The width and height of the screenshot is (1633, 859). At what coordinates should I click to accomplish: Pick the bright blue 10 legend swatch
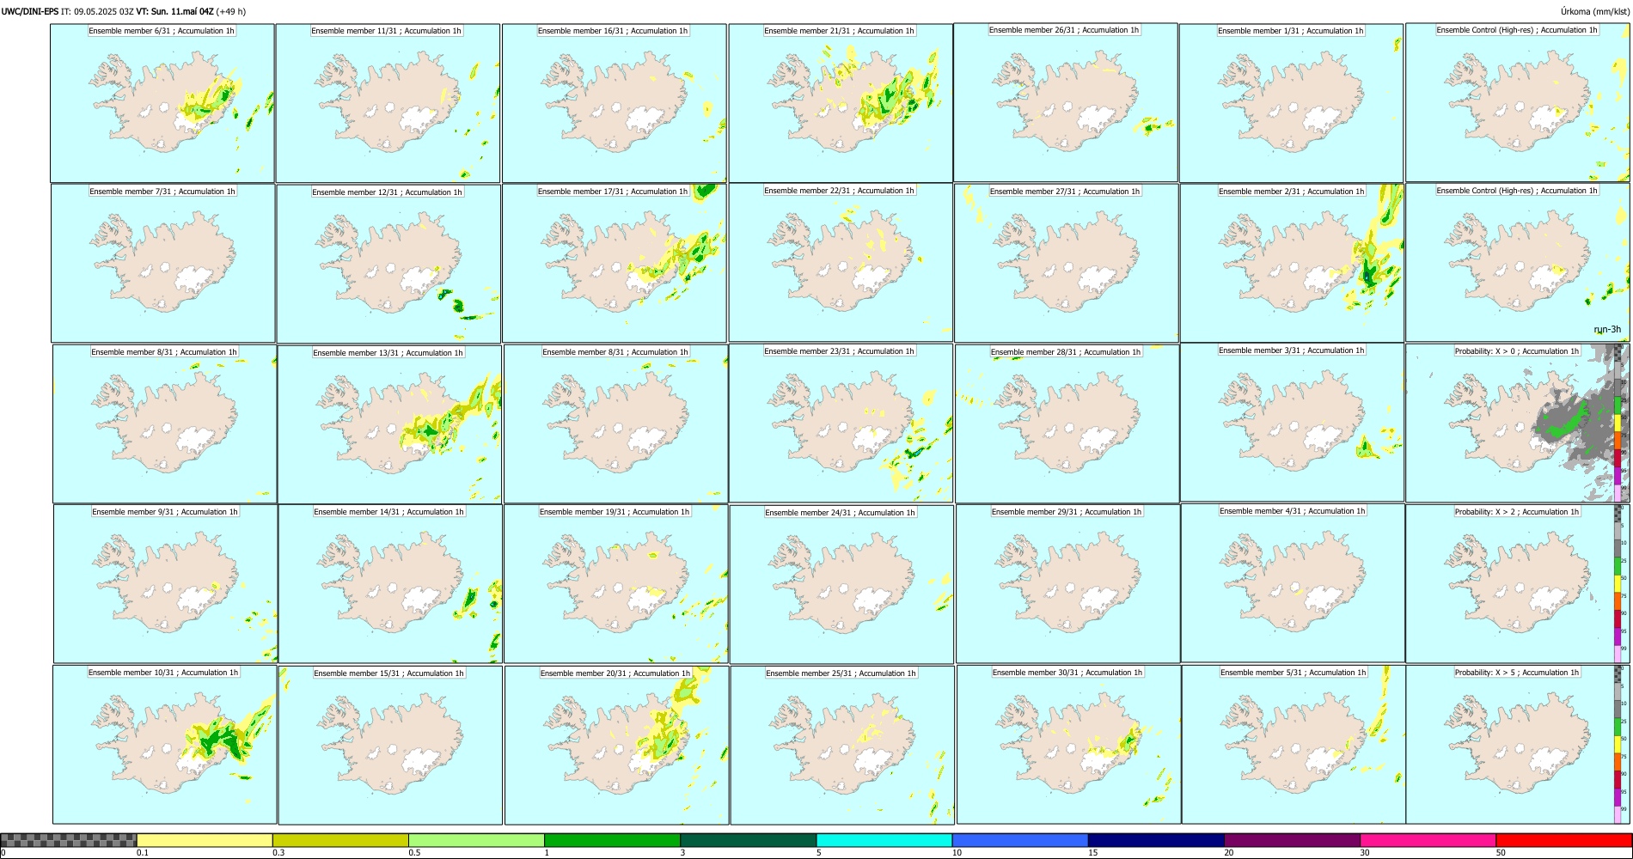tap(1020, 840)
